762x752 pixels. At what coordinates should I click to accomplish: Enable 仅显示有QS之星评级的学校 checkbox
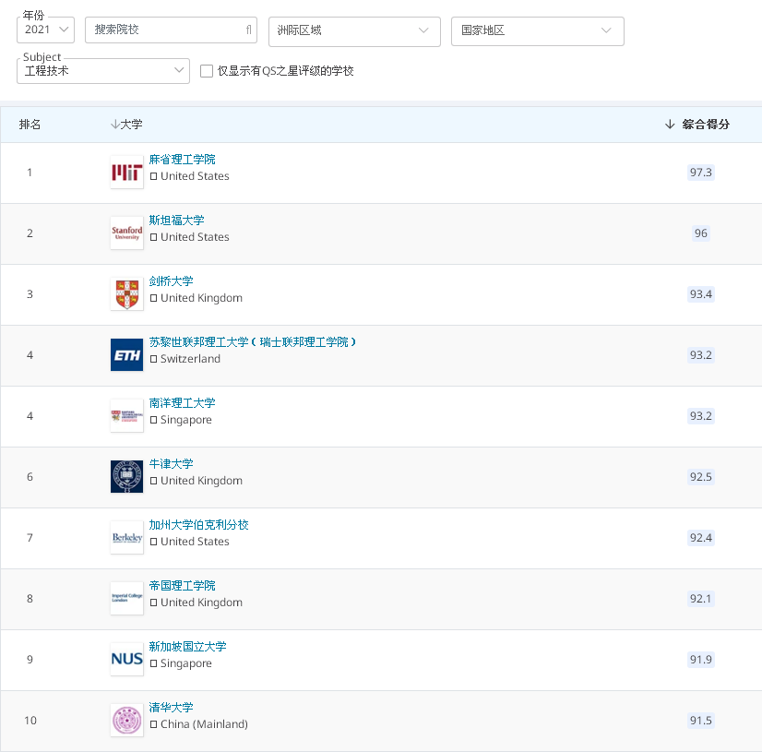207,71
